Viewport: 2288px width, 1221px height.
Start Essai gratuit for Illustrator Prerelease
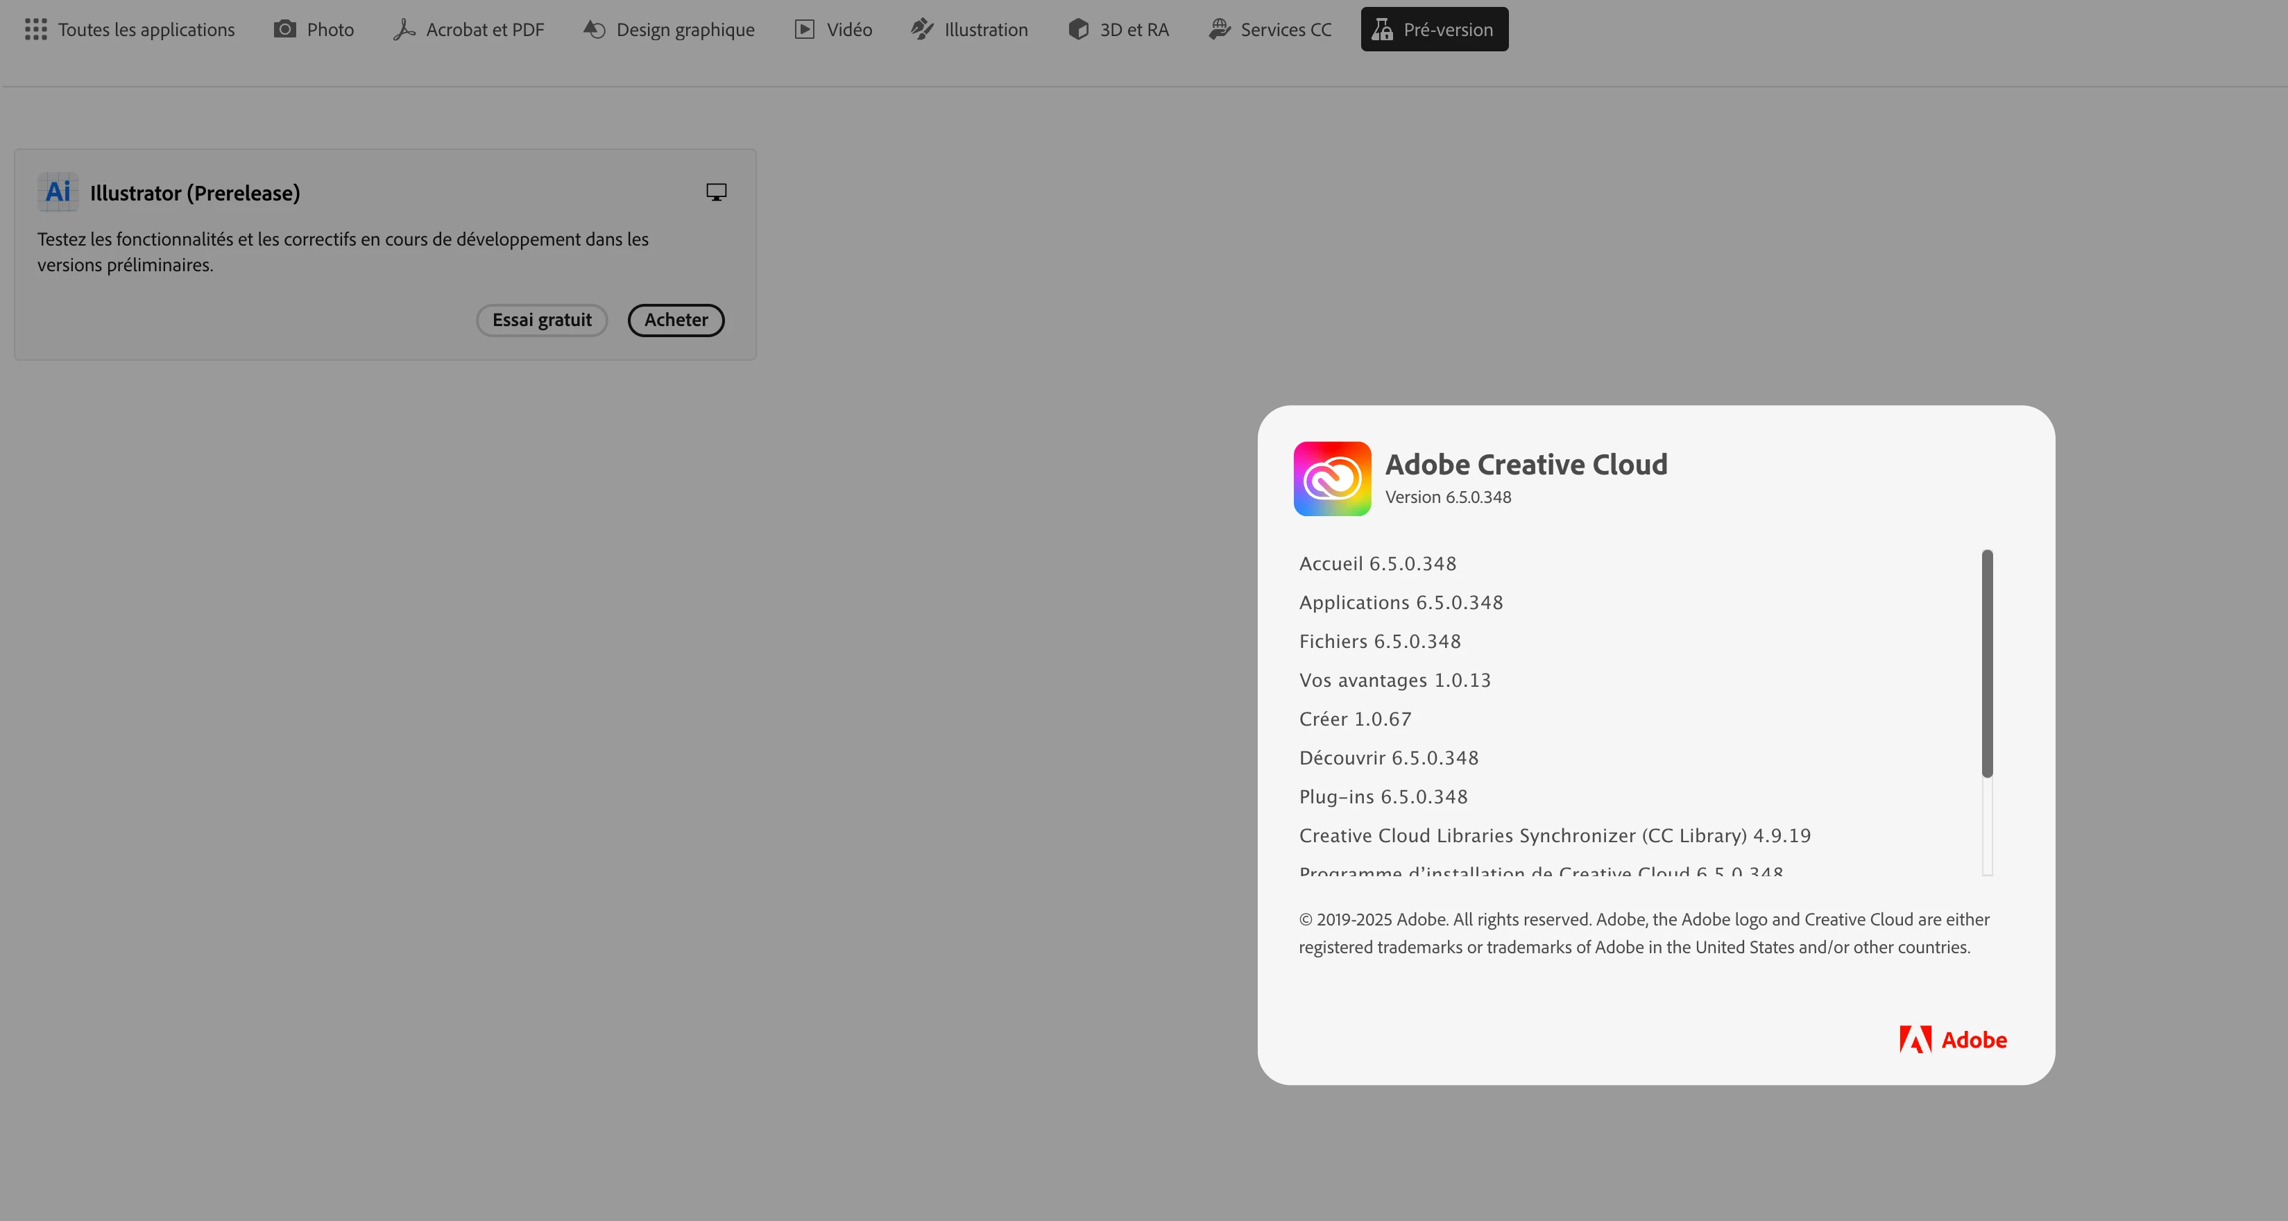[x=542, y=320]
